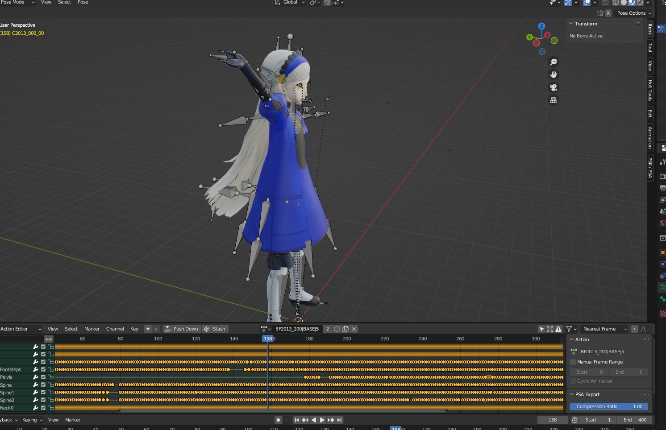The image size is (666, 430).
Task: Jump to the next keyframe
Action: pyautogui.click(x=331, y=420)
